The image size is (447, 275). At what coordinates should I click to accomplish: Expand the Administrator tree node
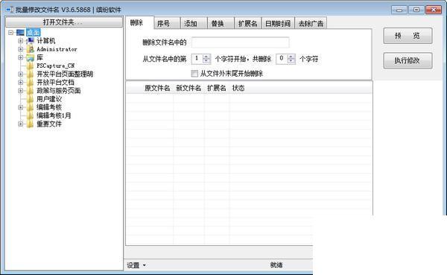(x=21, y=49)
